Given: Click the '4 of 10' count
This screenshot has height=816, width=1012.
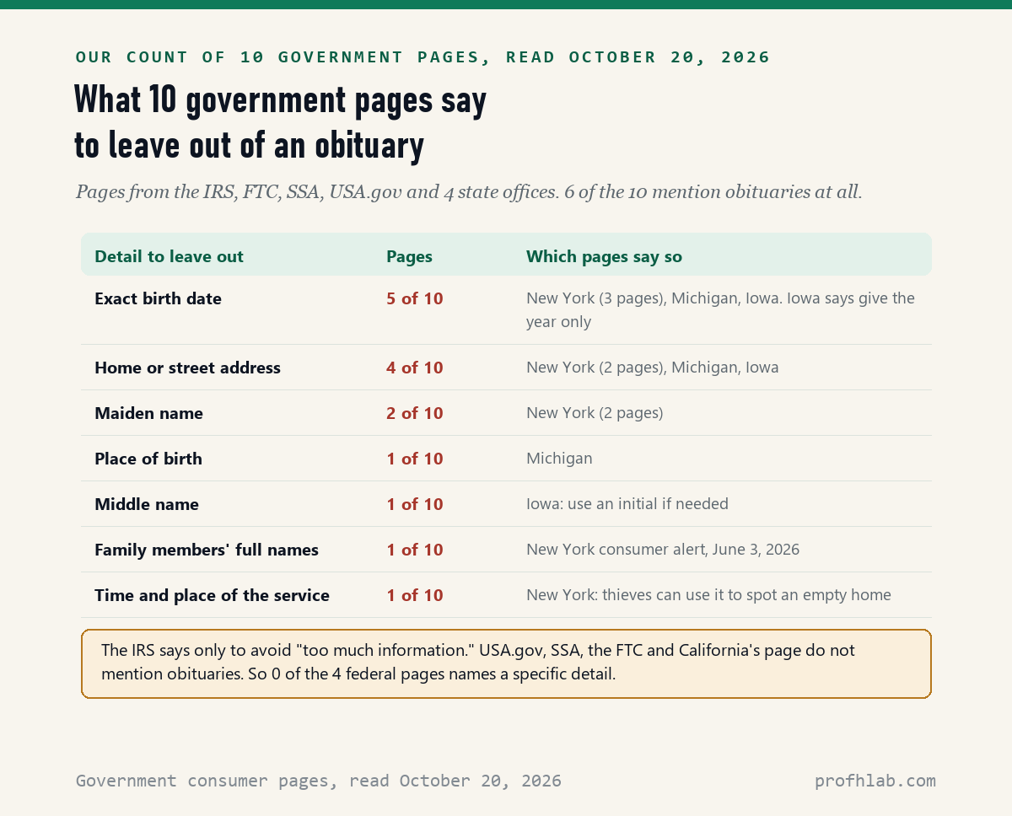Looking at the screenshot, I should coord(414,368).
